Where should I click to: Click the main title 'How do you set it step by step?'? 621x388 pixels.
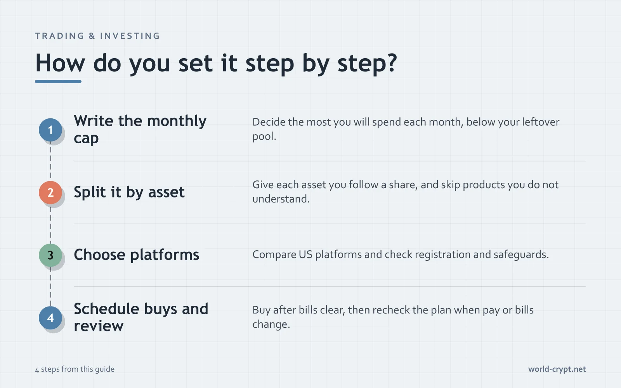(216, 63)
